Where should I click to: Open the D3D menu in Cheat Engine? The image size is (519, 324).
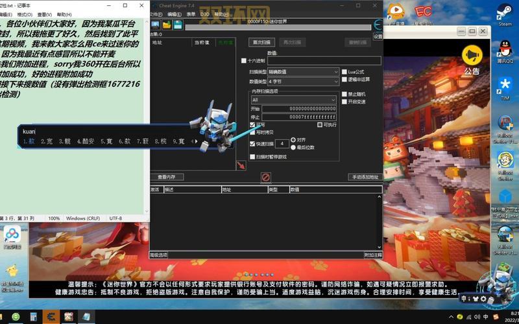click(x=204, y=14)
